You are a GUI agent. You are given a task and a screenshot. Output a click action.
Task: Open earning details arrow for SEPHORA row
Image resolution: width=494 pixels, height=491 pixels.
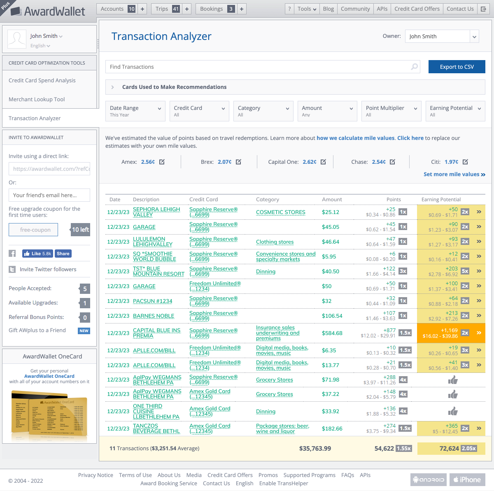pyautogui.click(x=479, y=212)
